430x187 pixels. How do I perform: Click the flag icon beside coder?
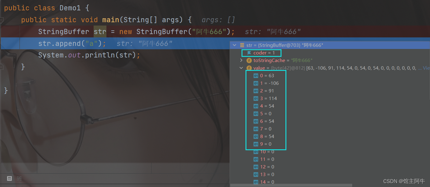coord(249,53)
